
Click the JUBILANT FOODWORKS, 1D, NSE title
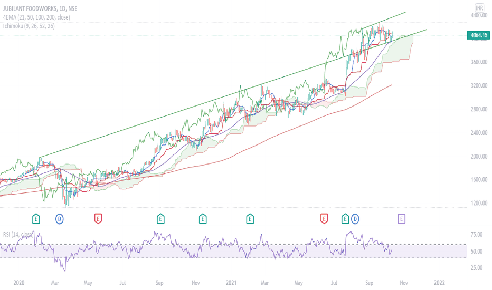tap(40, 8)
